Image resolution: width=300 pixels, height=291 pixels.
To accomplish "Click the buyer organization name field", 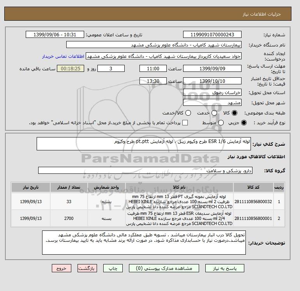I will (154, 45).
